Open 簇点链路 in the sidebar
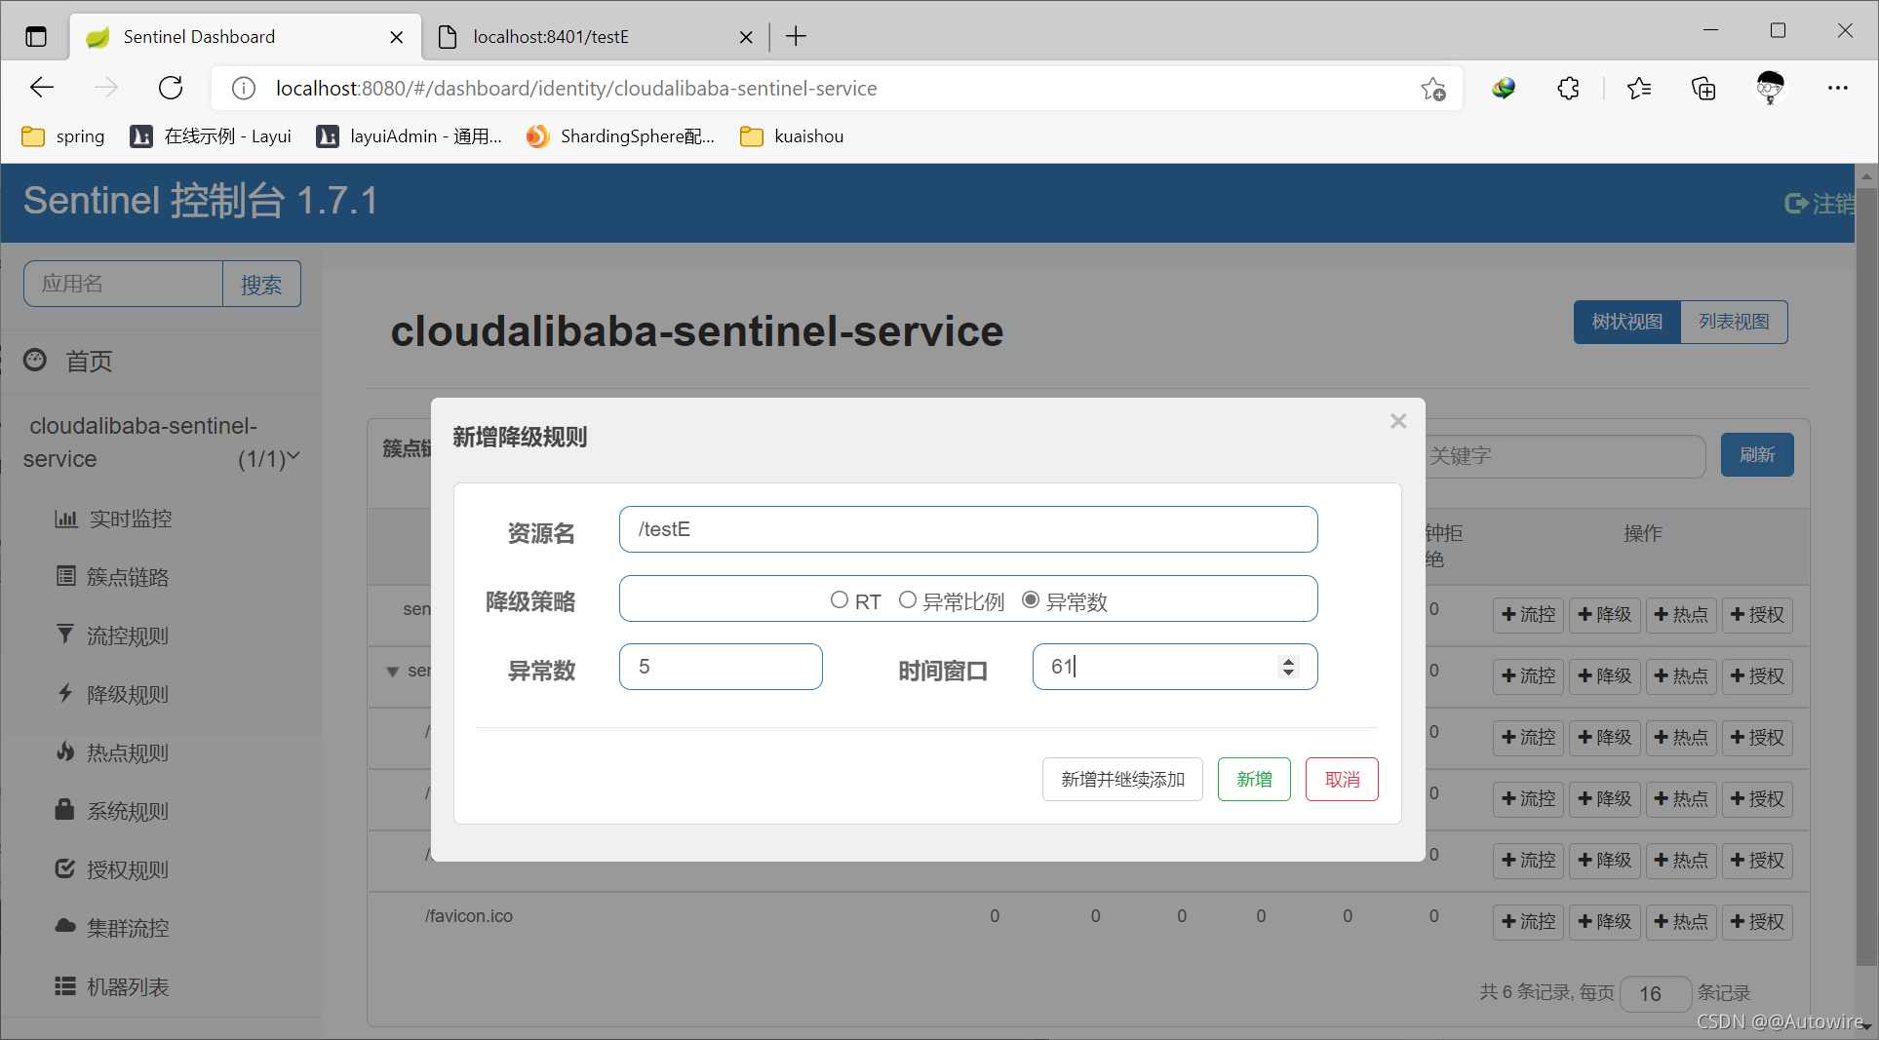The width and height of the screenshot is (1879, 1040). pyautogui.click(x=128, y=578)
